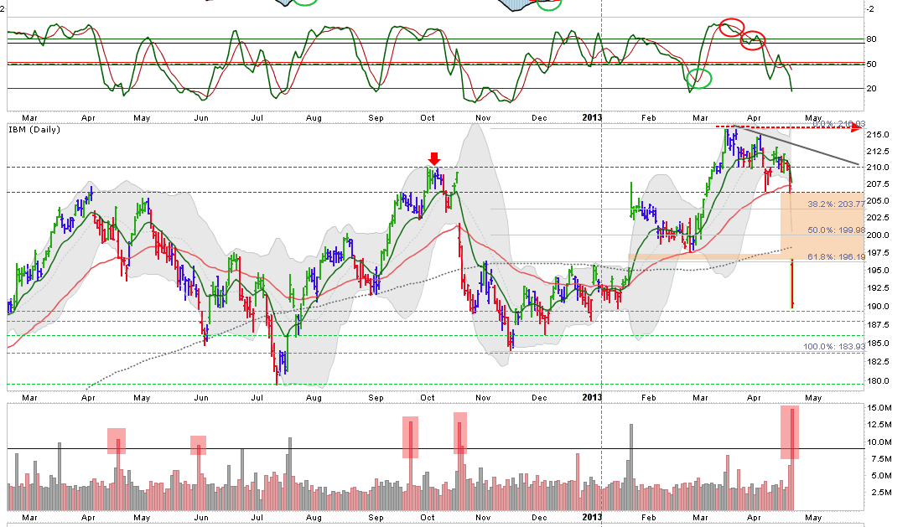The height and width of the screenshot is (527, 913).
Task: Click the Dec label under the price panel
Action: 539,398
